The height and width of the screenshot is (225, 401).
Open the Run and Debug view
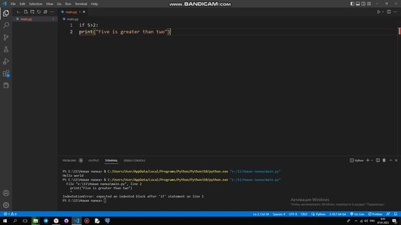pyautogui.click(x=6, y=61)
